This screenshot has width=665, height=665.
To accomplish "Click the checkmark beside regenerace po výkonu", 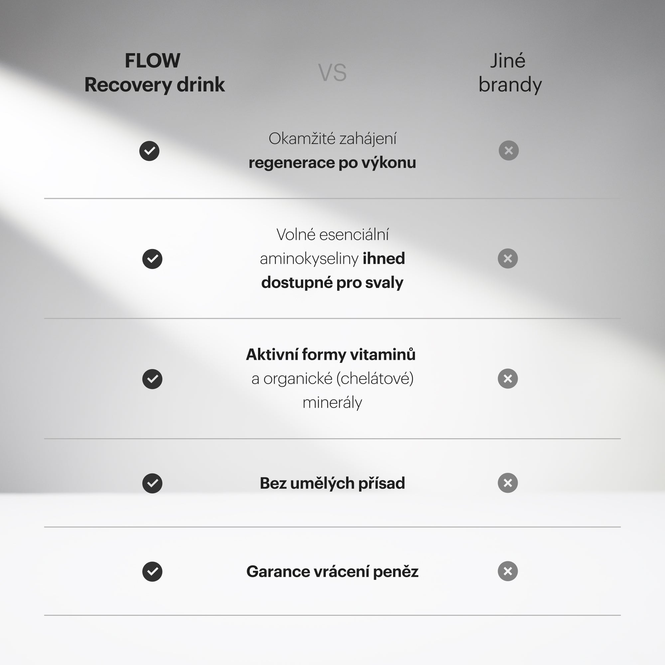I will coord(149,151).
